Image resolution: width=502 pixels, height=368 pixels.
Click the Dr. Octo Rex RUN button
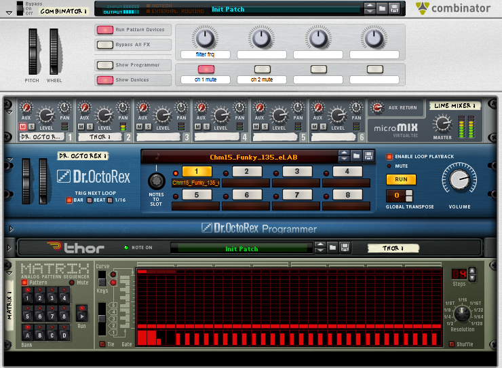[x=401, y=179]
